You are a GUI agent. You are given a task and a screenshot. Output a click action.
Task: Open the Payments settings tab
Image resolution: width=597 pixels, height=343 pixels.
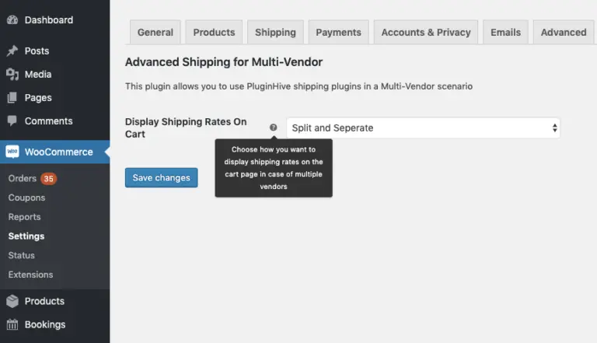tap(339, 33)
